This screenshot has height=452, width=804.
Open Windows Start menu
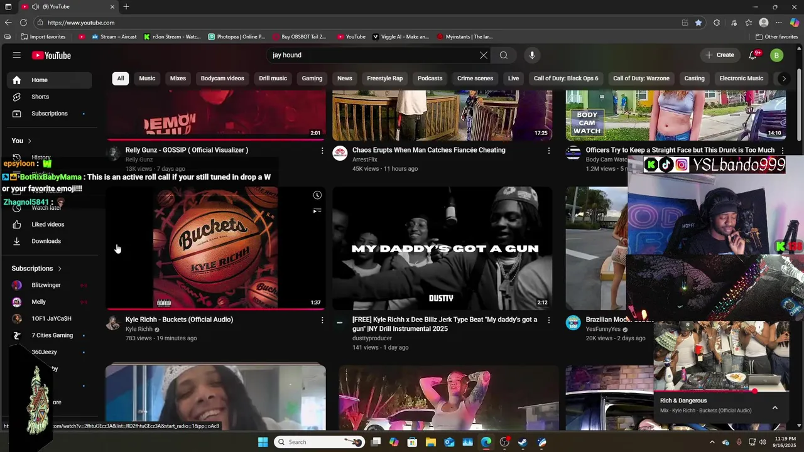pos(263,442)
